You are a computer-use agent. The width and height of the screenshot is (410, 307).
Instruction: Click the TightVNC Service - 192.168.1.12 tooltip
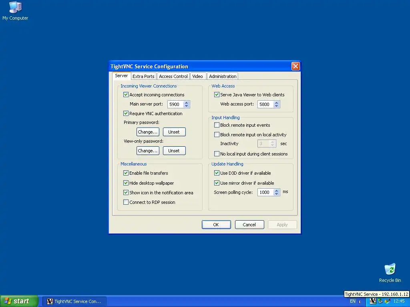click(x=376, y=294)
